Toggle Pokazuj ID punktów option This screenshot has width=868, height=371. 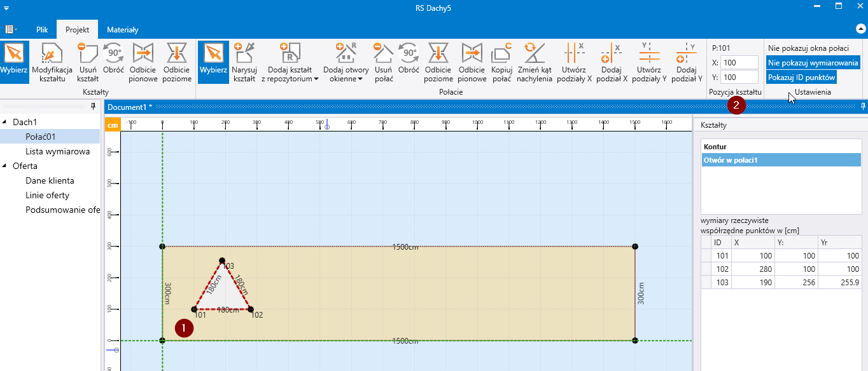(x=801, y=77)
